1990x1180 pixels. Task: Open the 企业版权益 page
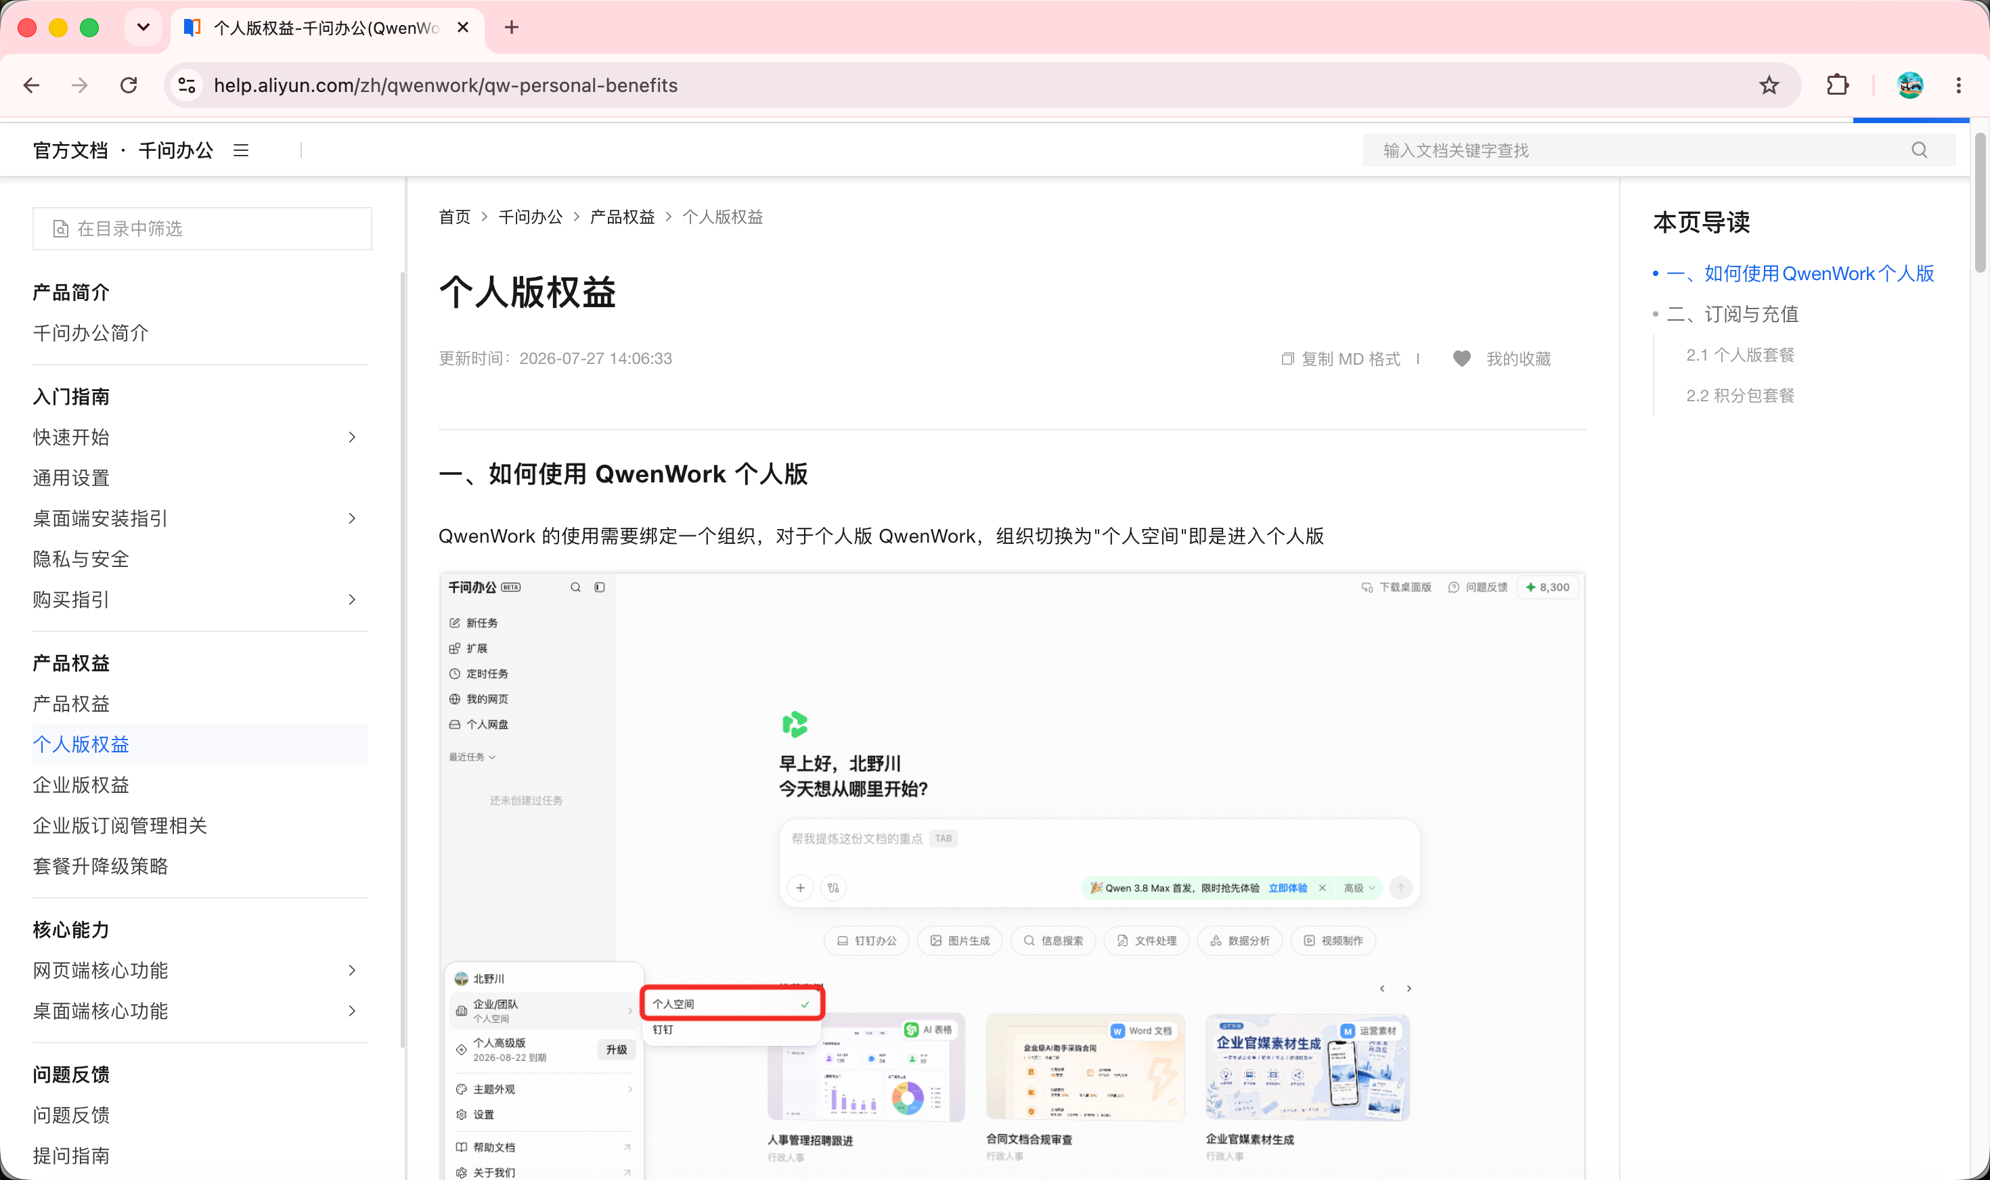81,785
